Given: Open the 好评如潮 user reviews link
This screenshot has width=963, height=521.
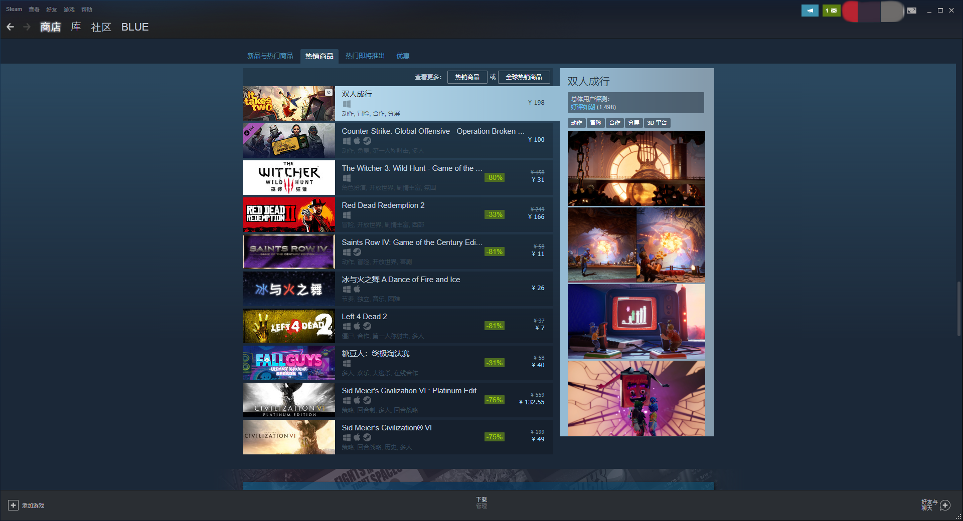Looking at the screenshot, I should tap(583, 107).
